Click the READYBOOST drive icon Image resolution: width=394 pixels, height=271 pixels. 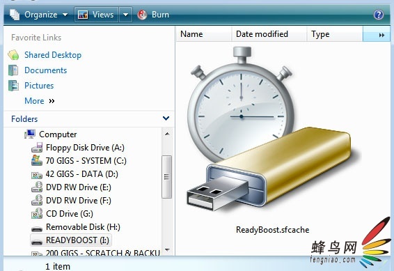(37, 242)
